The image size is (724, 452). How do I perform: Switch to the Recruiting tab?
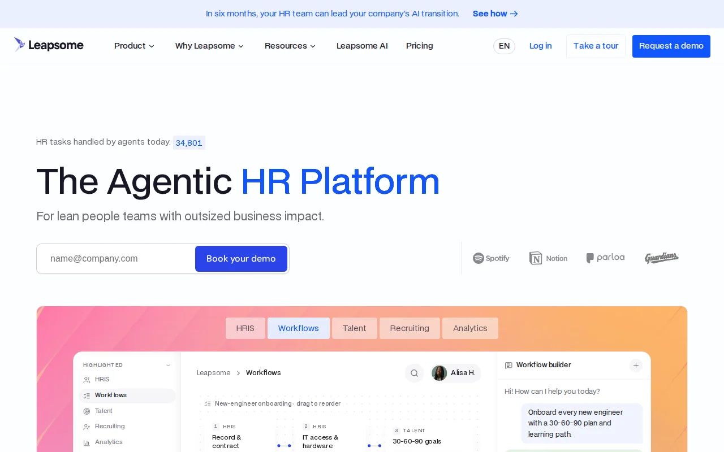[410, 328]
